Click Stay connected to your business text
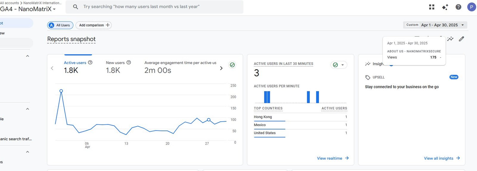This screenshot has width=477, height=171. (402, 87)
